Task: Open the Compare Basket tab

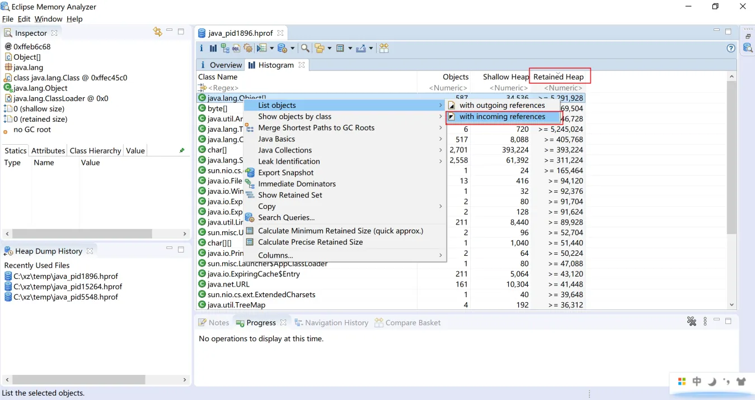Action: coord(407,323)
